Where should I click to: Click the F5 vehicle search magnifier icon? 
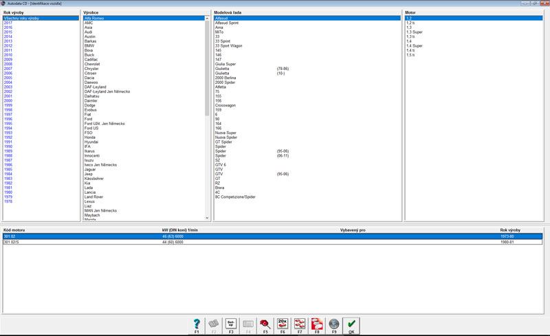(265, 326)
